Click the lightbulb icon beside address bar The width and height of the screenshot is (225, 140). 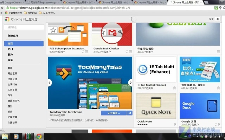click(220, 8)
